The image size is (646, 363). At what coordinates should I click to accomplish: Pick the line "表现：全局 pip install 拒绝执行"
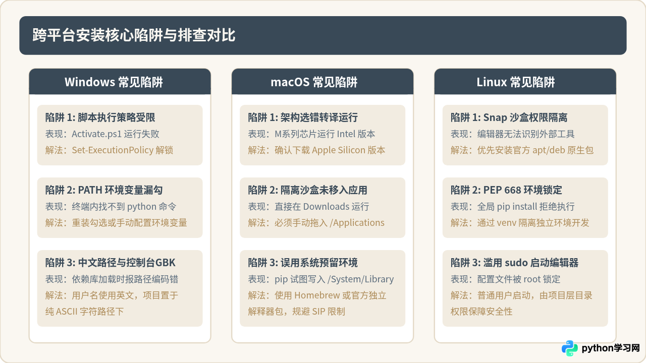tap(513, 207)
